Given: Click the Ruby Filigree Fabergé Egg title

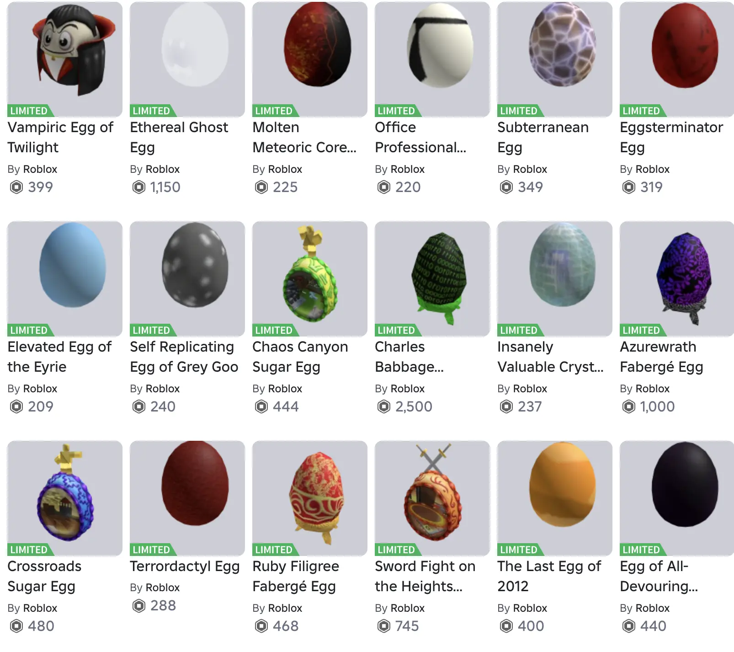Looking at the screenshot, I should click(296, 576).
